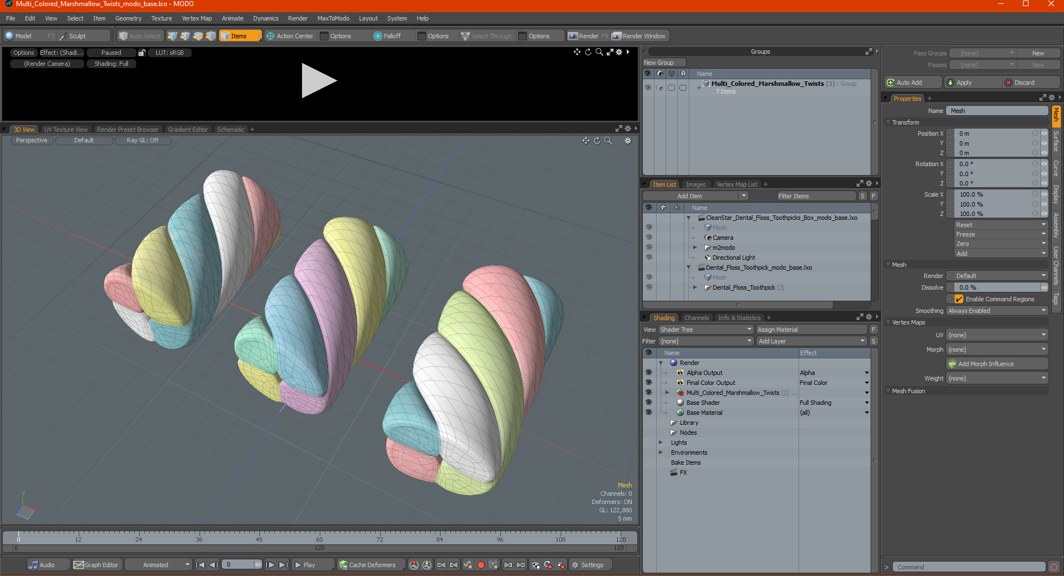Select Polygons selection mode icon
The width and height of the screenshot is (1064, 576).
198,36
